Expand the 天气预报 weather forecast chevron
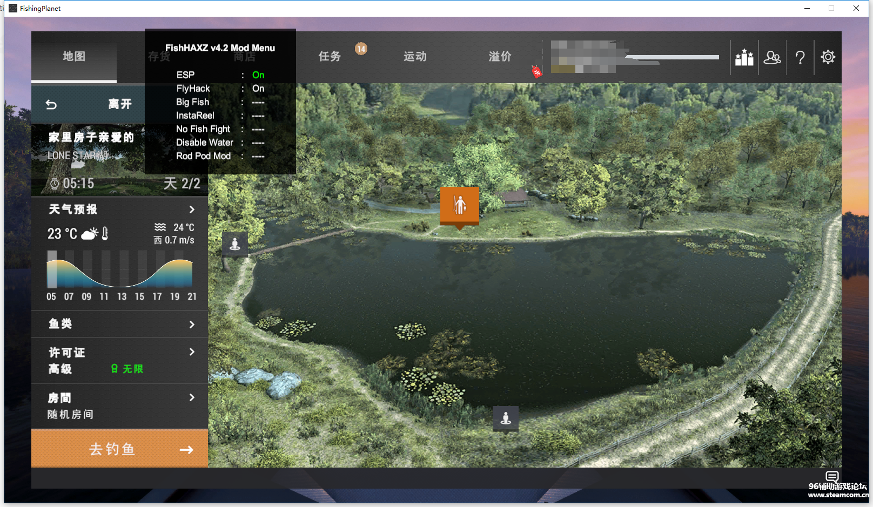The width and height of the screenshot is (873, 507). pos(192,209)
